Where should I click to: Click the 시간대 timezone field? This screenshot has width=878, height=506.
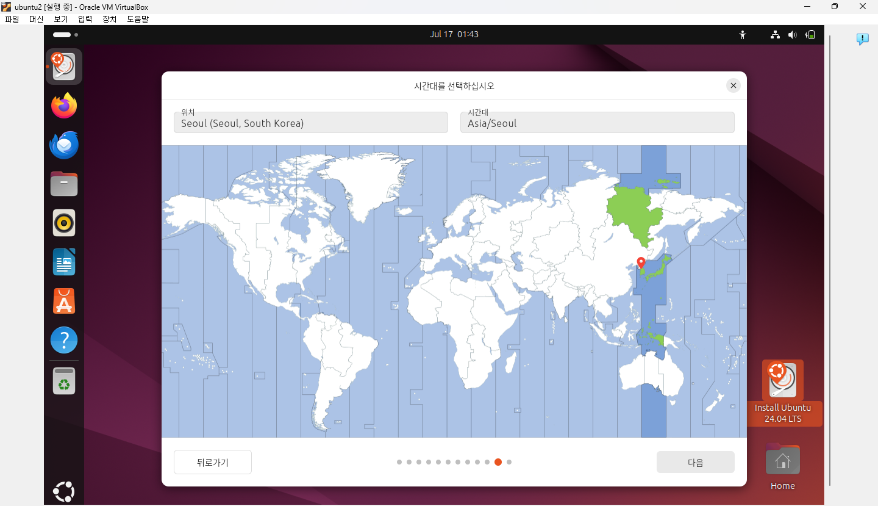pyautogui.click(x=598, y=122)
